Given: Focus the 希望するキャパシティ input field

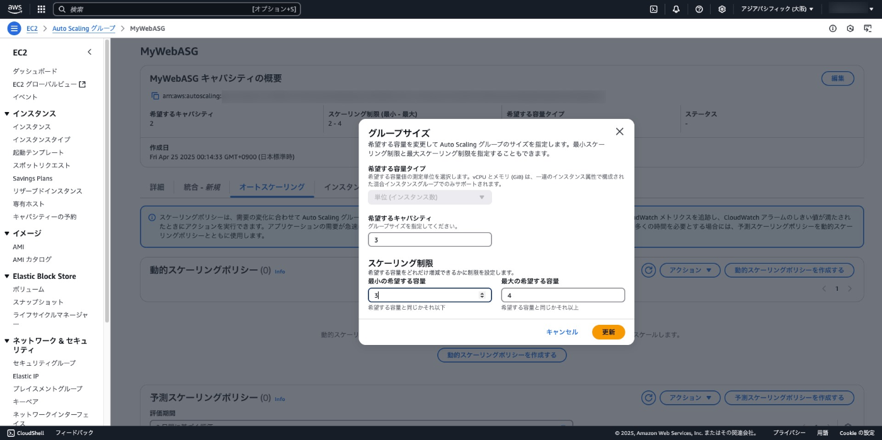Looking at the screenshot, I should [430, 240].
